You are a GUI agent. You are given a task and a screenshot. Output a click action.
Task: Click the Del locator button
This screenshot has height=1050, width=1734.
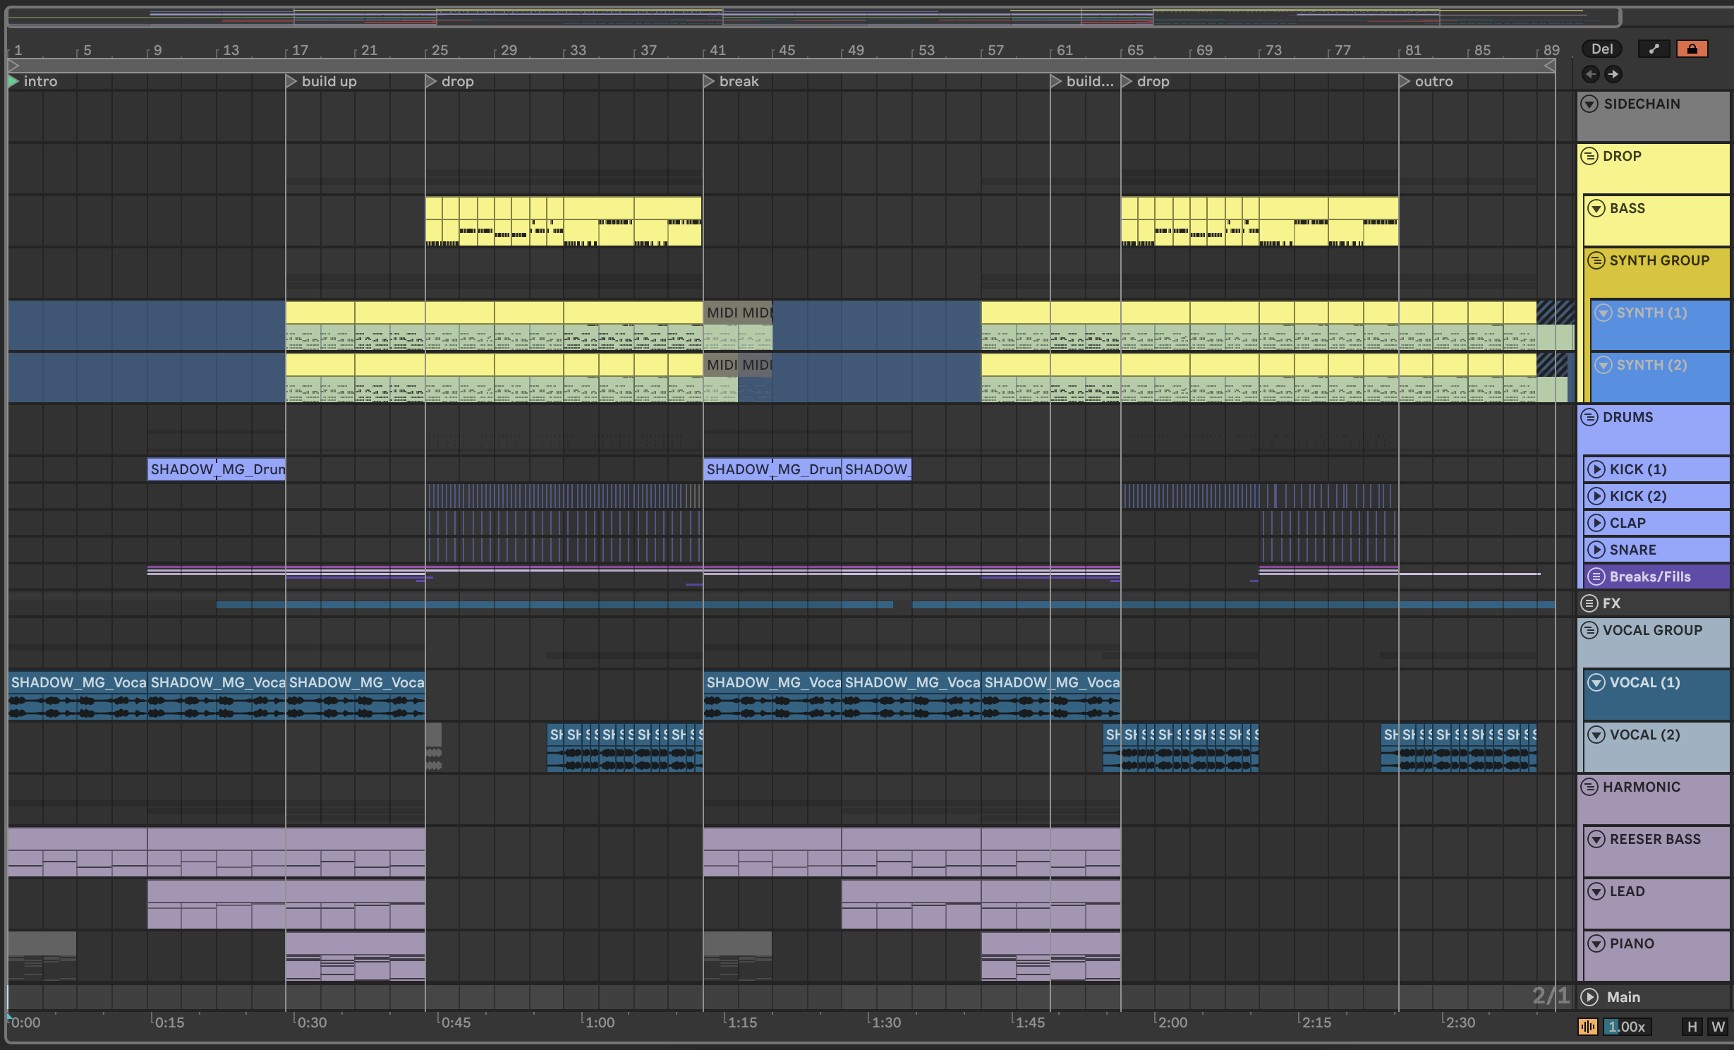1601,49
